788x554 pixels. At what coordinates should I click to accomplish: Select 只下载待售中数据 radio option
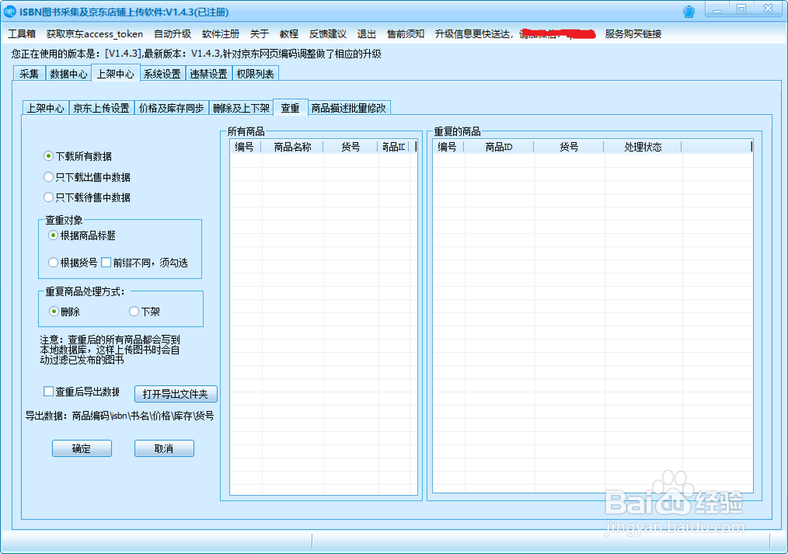(49, 197)
